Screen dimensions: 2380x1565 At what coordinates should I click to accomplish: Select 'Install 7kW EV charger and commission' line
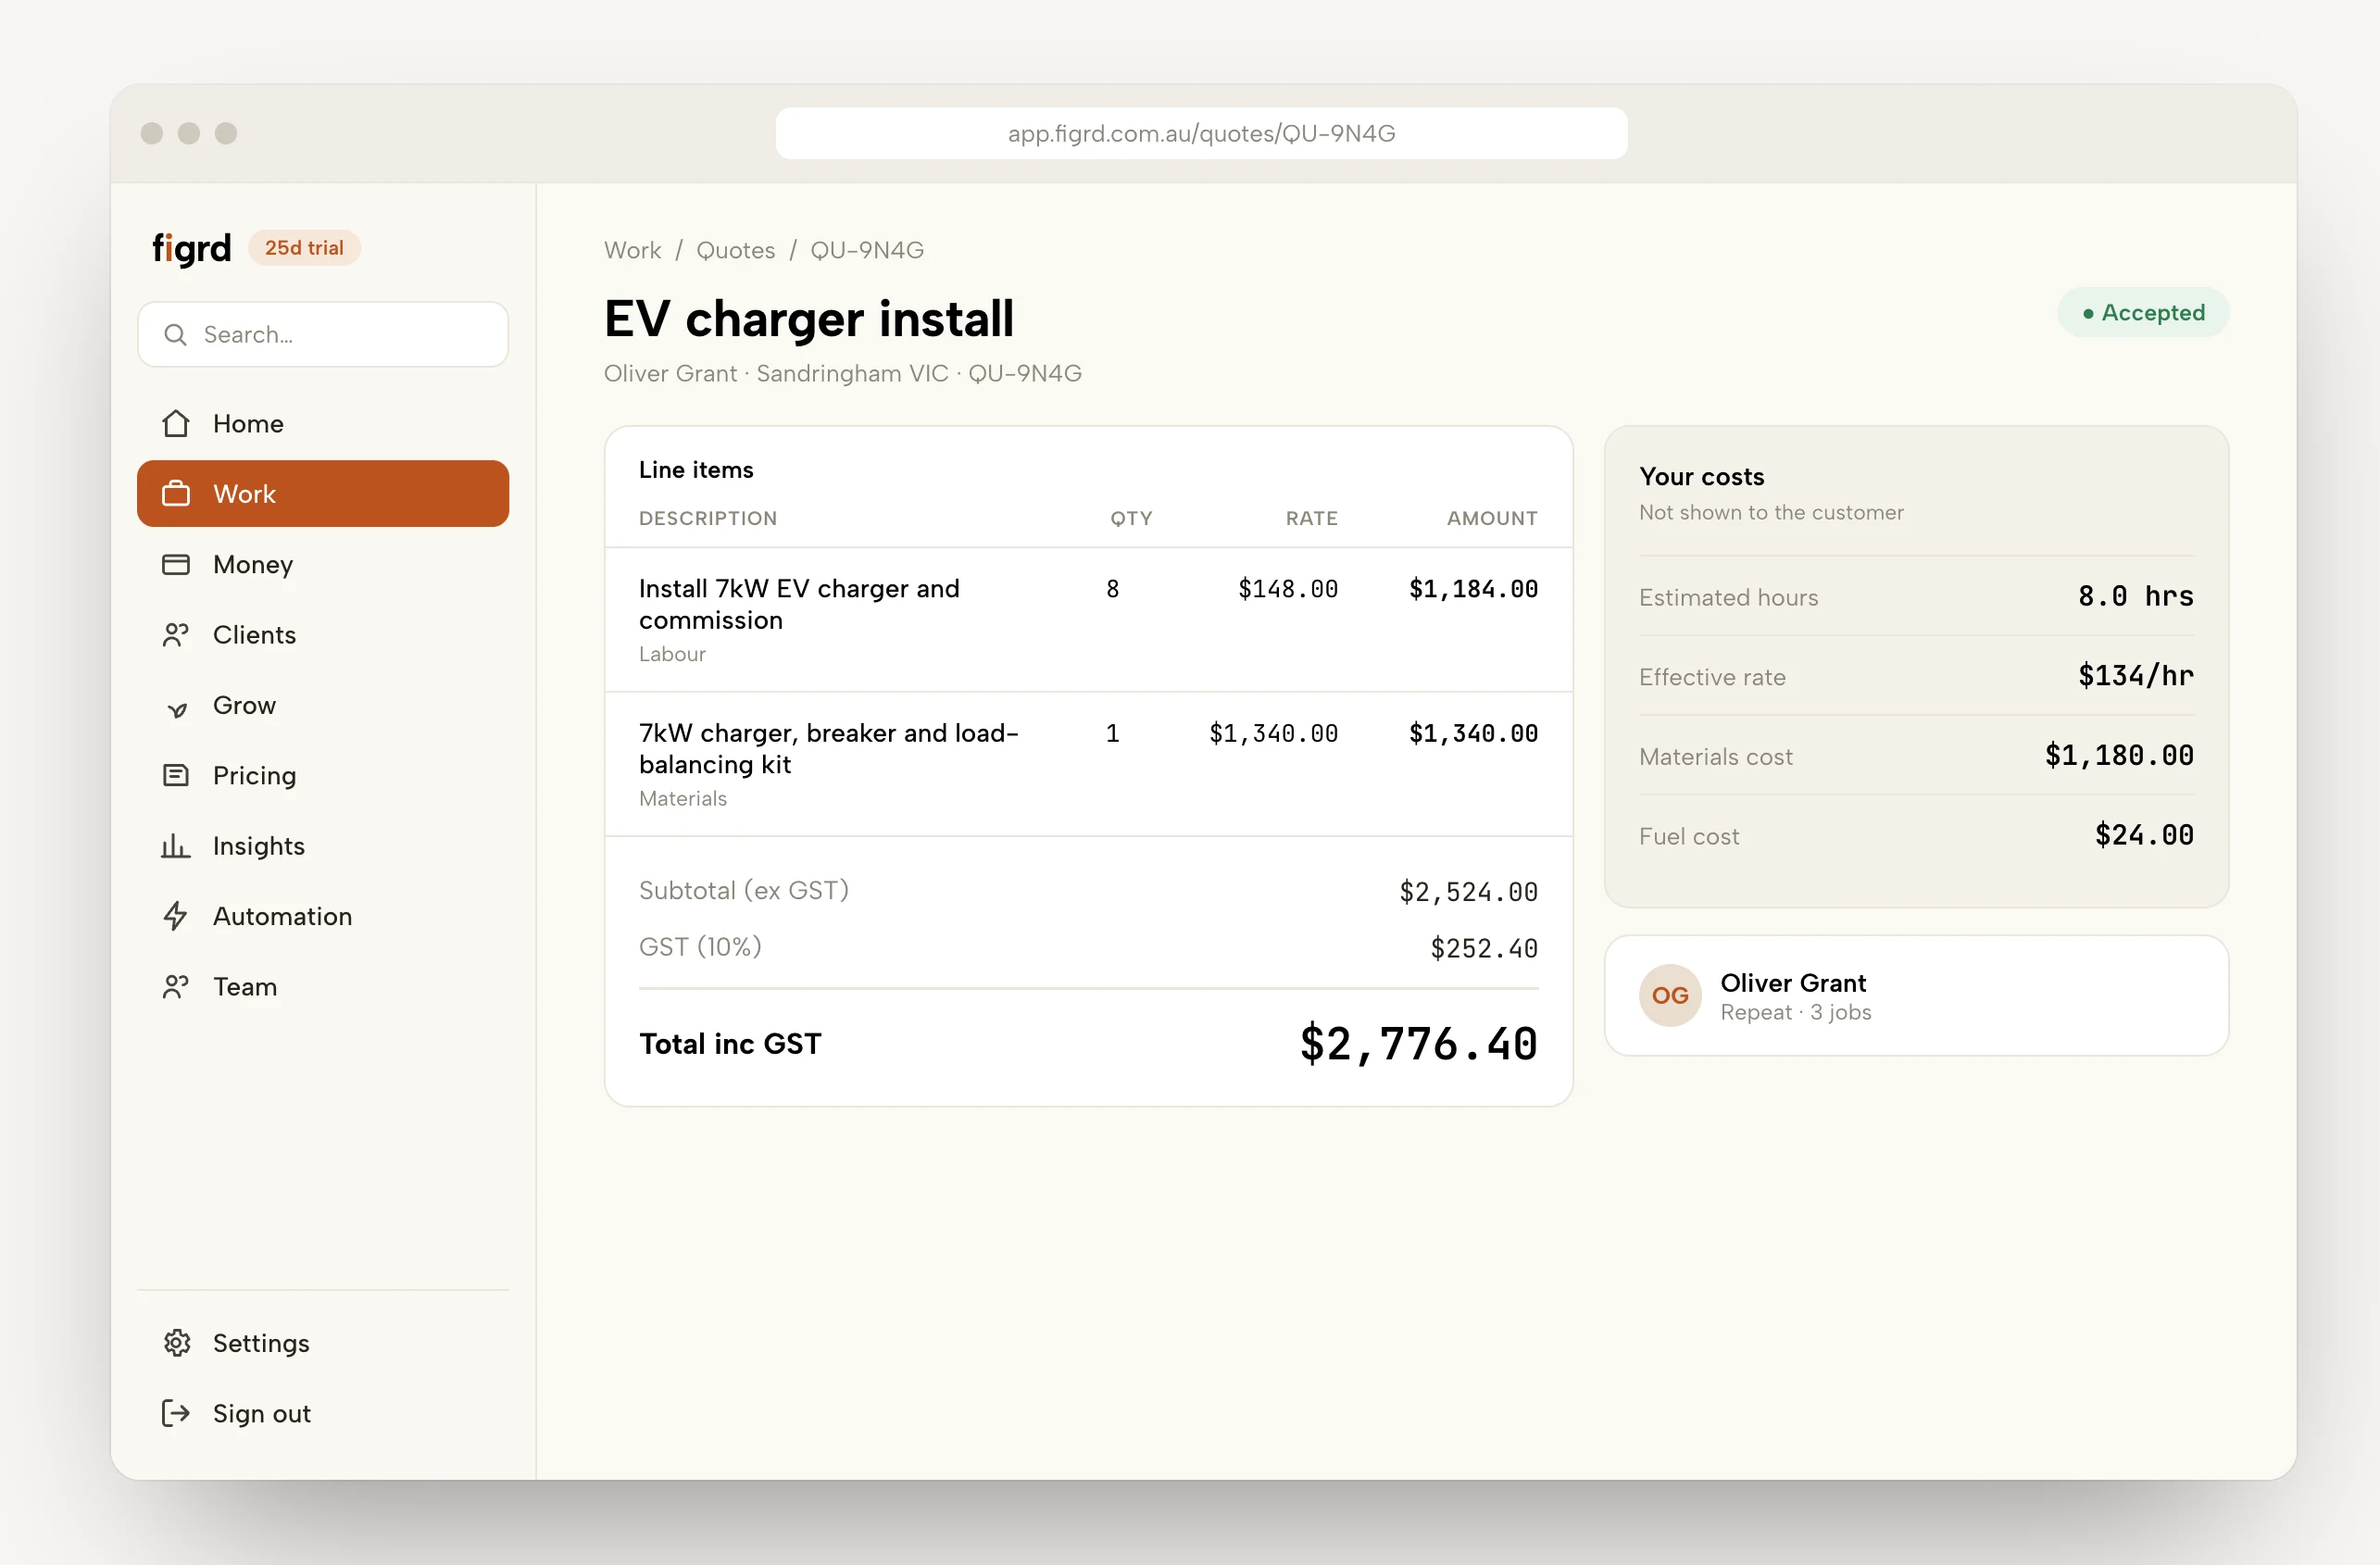[x=1088, y=619]
